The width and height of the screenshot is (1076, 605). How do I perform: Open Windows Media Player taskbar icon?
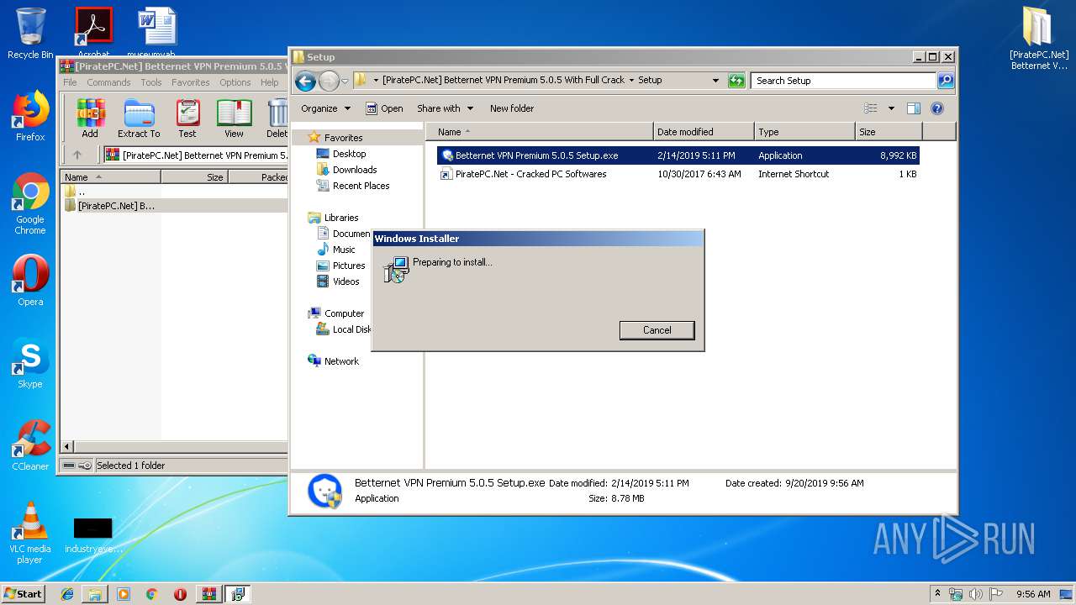click(x=124, y=594)
